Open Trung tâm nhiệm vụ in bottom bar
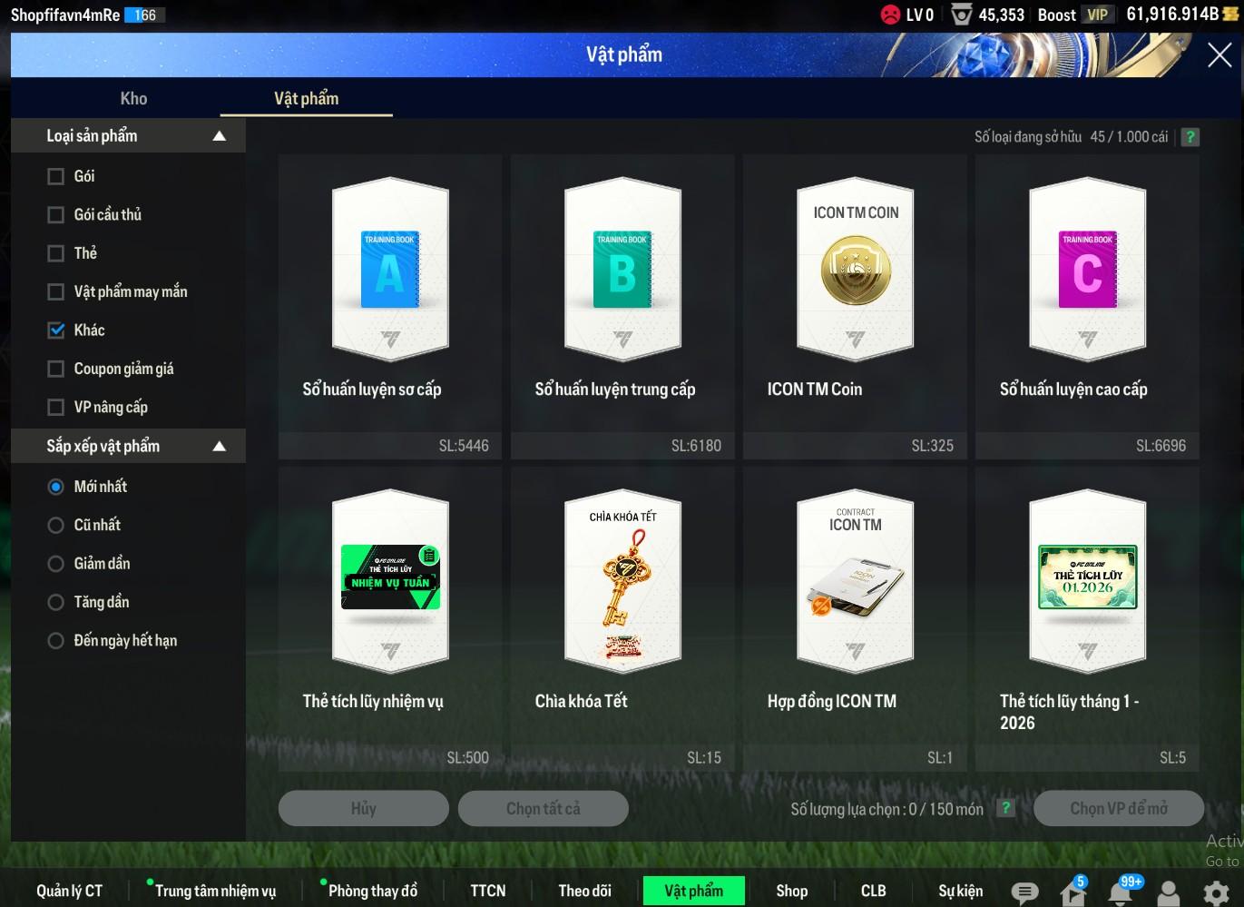 tap(215, 891)
